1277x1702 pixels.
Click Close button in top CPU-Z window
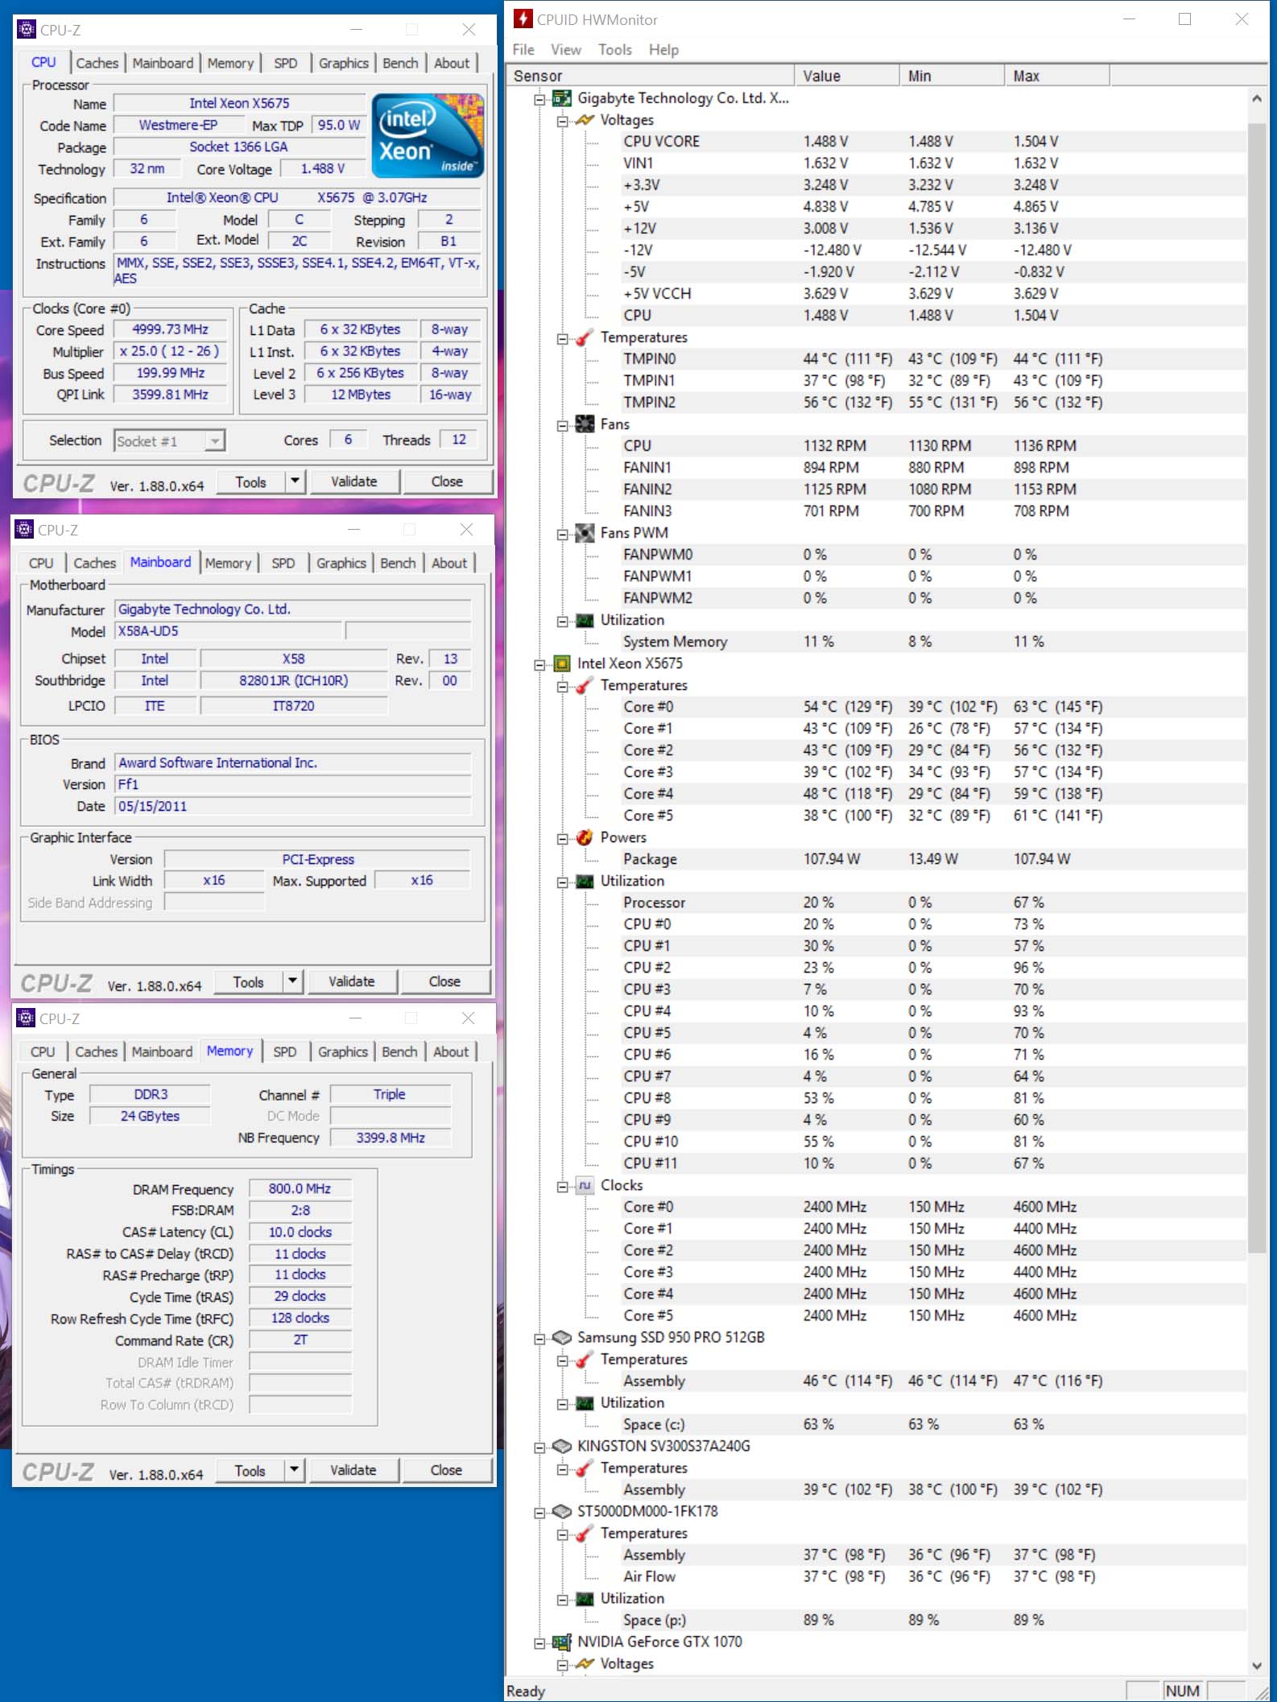point(447,481)
